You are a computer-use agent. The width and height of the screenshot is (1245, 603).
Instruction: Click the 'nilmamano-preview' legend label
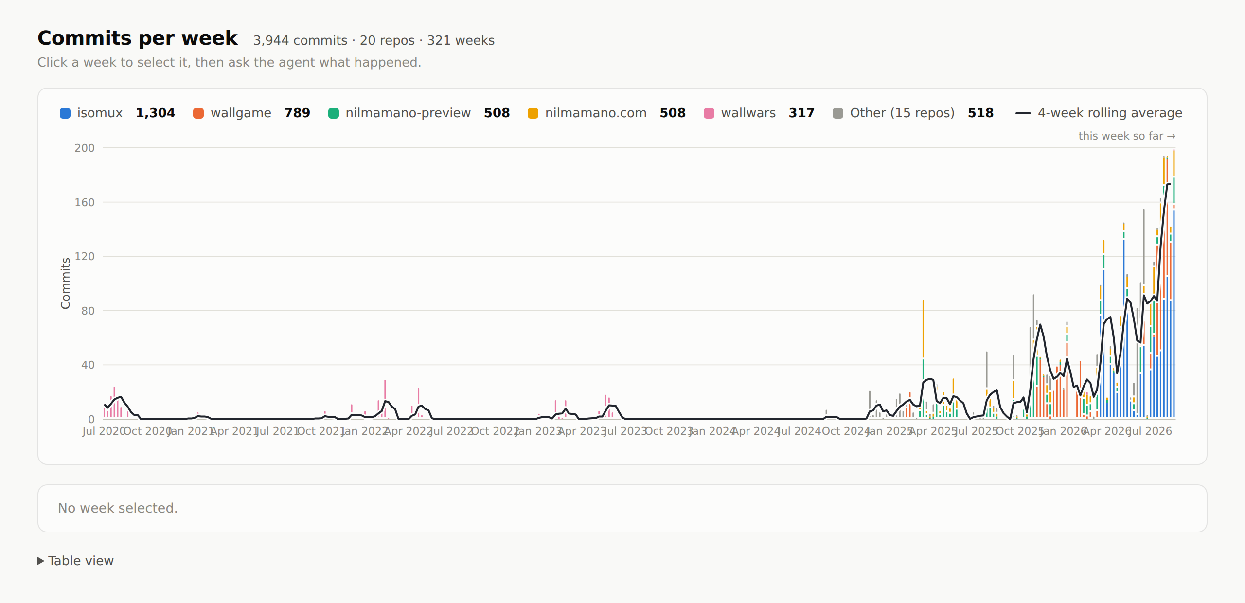408,113
